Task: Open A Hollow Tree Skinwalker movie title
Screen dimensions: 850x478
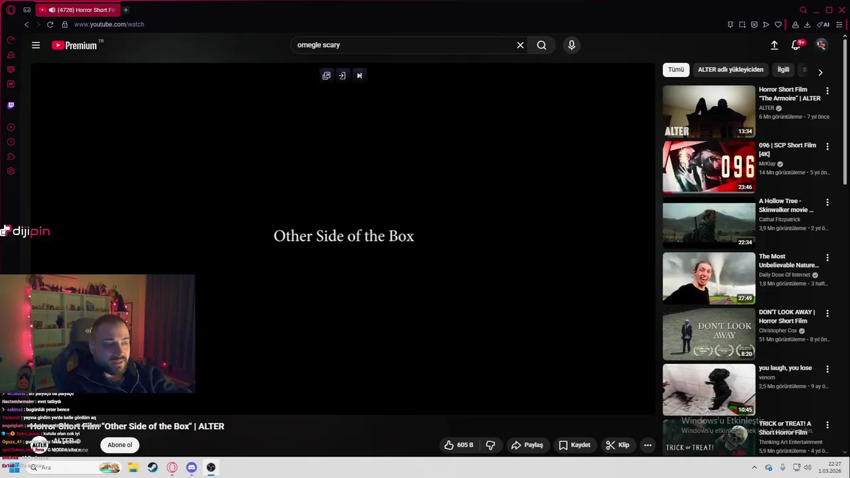Action: pyautogui.click(x=786, y=205)
